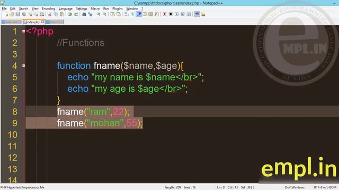The width and height of the screenshot is (339, 190).
Task: Click the UTF-8 w/o BOM encoding field
Action: point(325,187)
